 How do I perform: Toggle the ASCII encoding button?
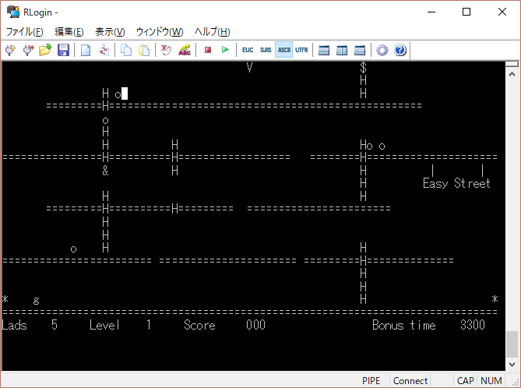tap(283, 50)
